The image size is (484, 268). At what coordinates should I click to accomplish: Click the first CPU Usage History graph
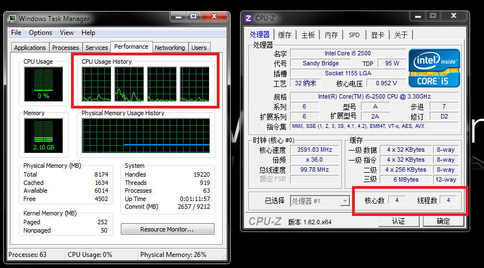tap(97, 84)
